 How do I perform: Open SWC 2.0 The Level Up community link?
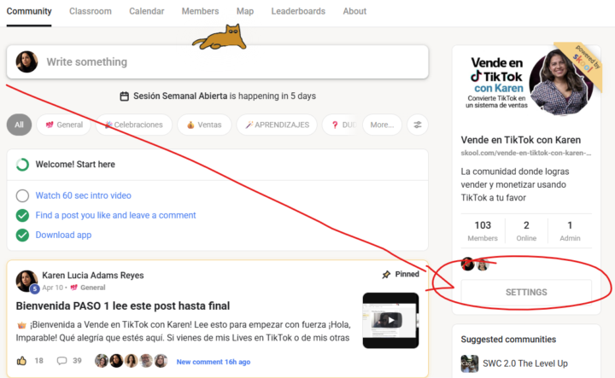525,363
